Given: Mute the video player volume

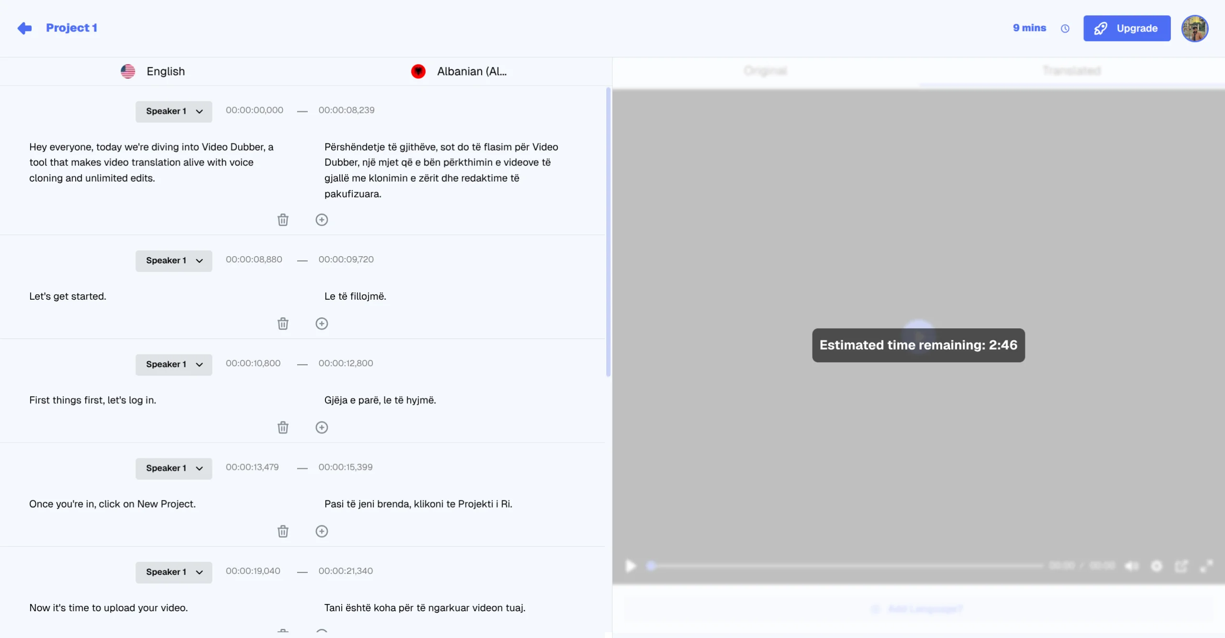Looking at the screenshot, I should (x=1131, y=566).
